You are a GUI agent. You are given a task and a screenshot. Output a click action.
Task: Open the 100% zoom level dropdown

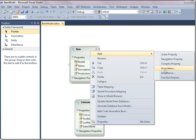[x=26, y=17]
